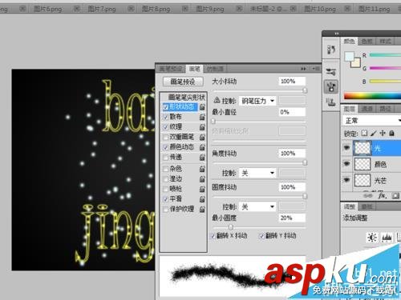Click the lock icon beside 传递
Viewport: 401px width, 300px height.
tap(202, 158)
